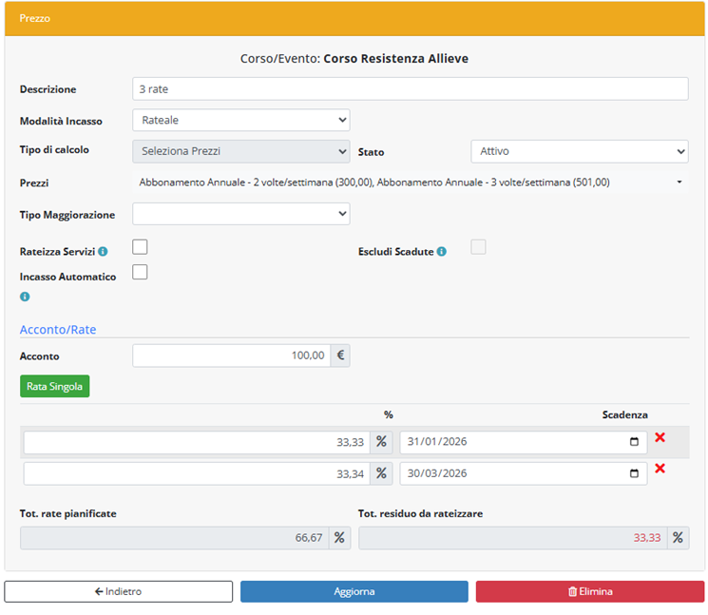Screen dimensions: 708x615
Task: Open the Tipo Maggiorazione dropdown
Action: tap(240, 214)
